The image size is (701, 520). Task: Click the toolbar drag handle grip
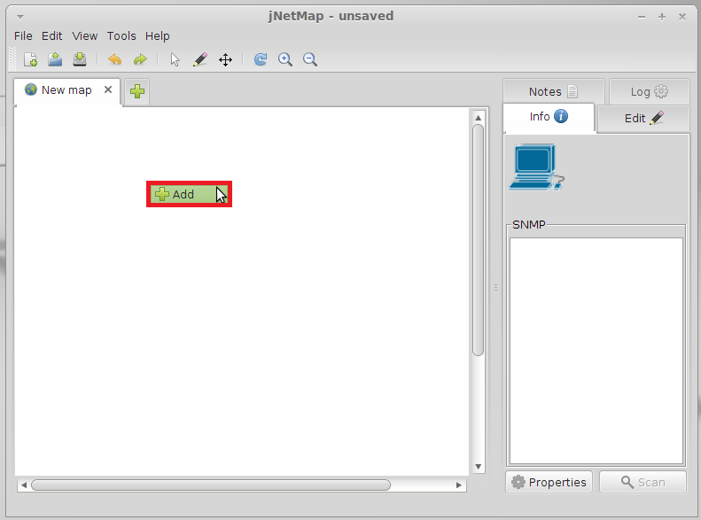(x=12, y=59)
